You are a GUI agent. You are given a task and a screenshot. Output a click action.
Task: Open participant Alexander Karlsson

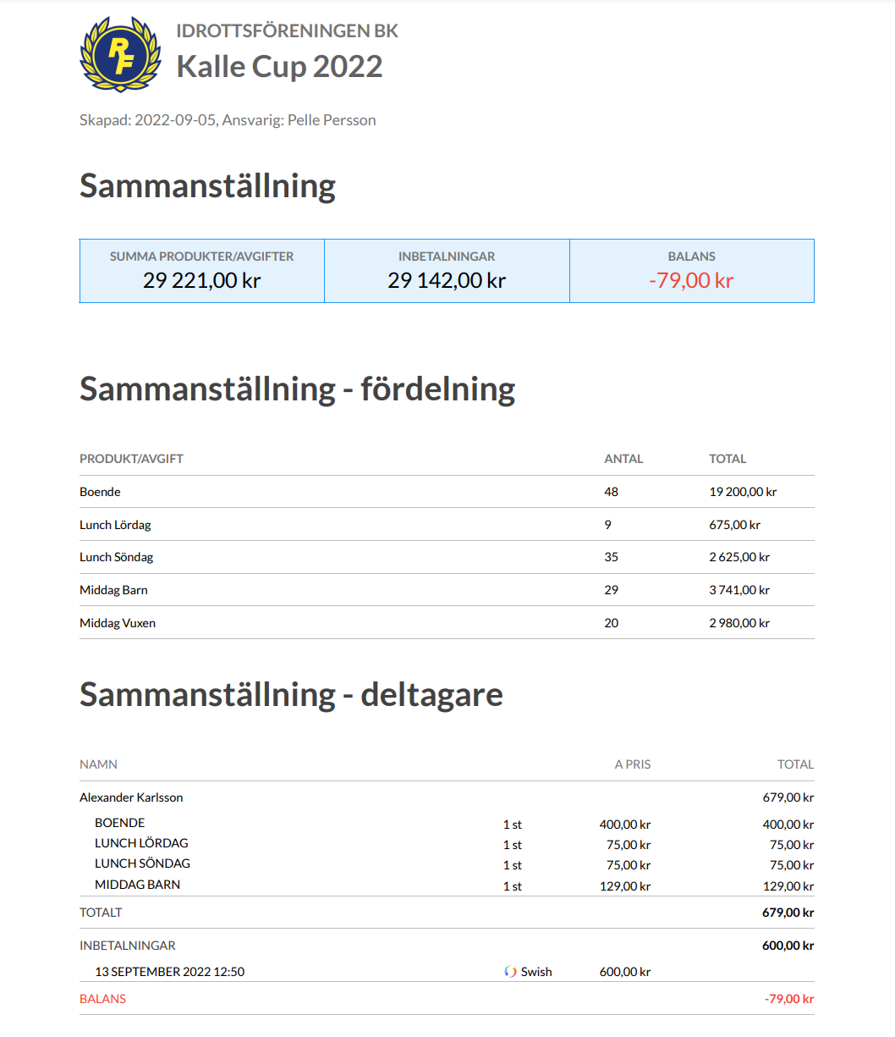pyautogui.click(x=131, y=797)
